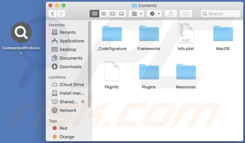Open Applications in the sidebar
The image size is (245, 143).
point(68,41)
